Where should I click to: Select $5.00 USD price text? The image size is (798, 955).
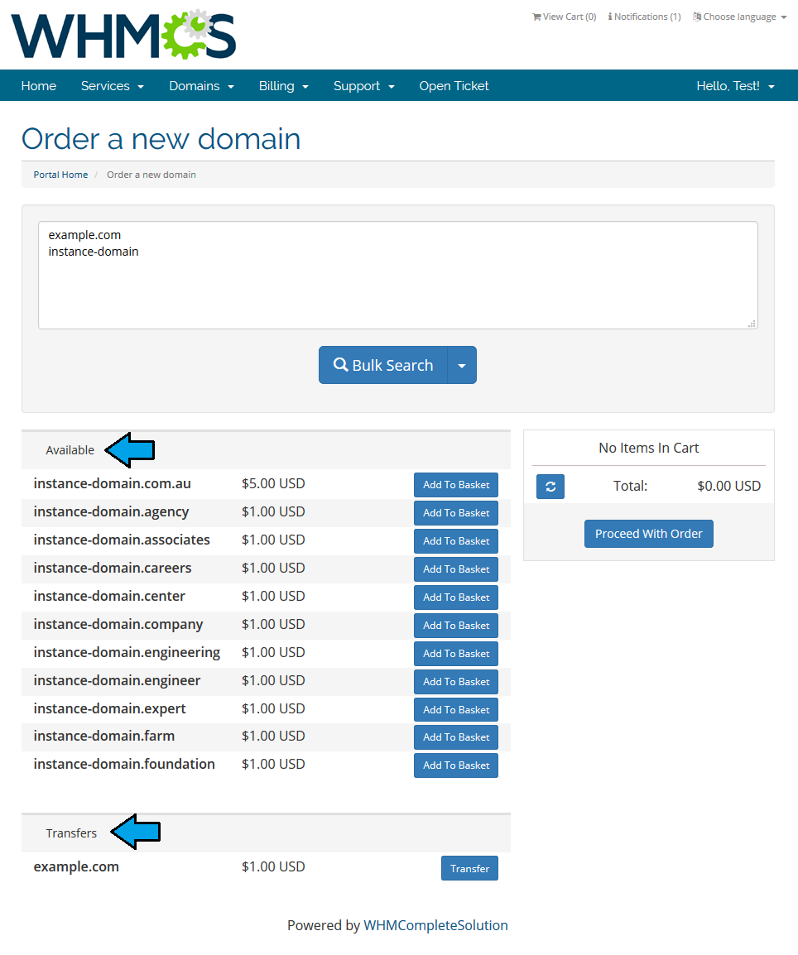[273, 483]
